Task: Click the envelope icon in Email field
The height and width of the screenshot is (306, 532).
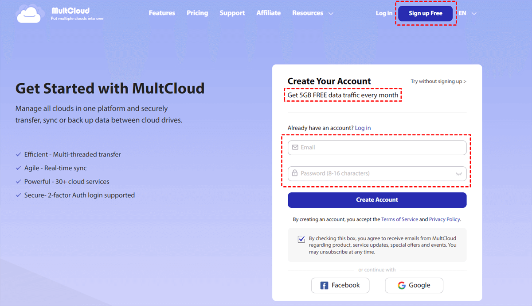Action: click(x=295, y=147)
